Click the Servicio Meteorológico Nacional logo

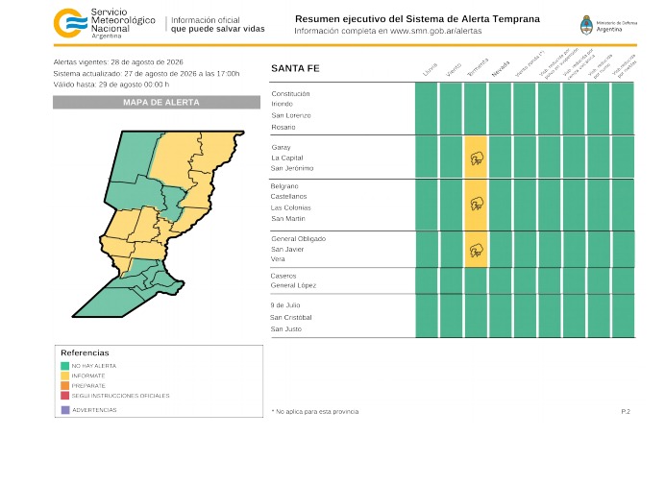[x=105, y=24]
